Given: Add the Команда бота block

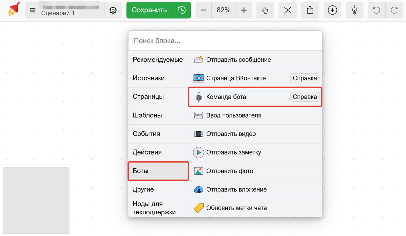Looking at the screenshot, I should pyautogui.click(x=255, y=97).
